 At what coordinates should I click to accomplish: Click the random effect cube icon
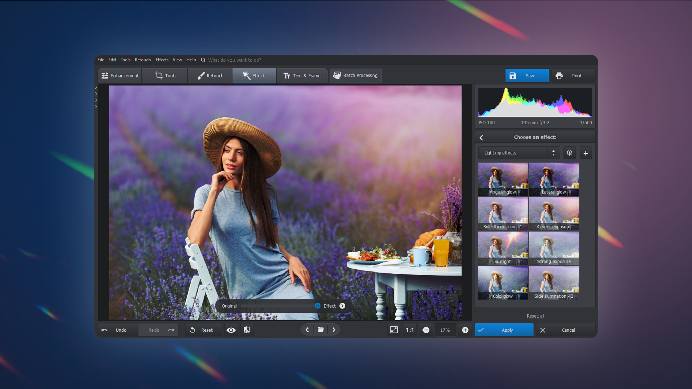(x=569, y=153)
